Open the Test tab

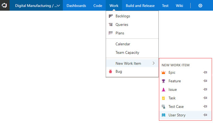point(165,5)
